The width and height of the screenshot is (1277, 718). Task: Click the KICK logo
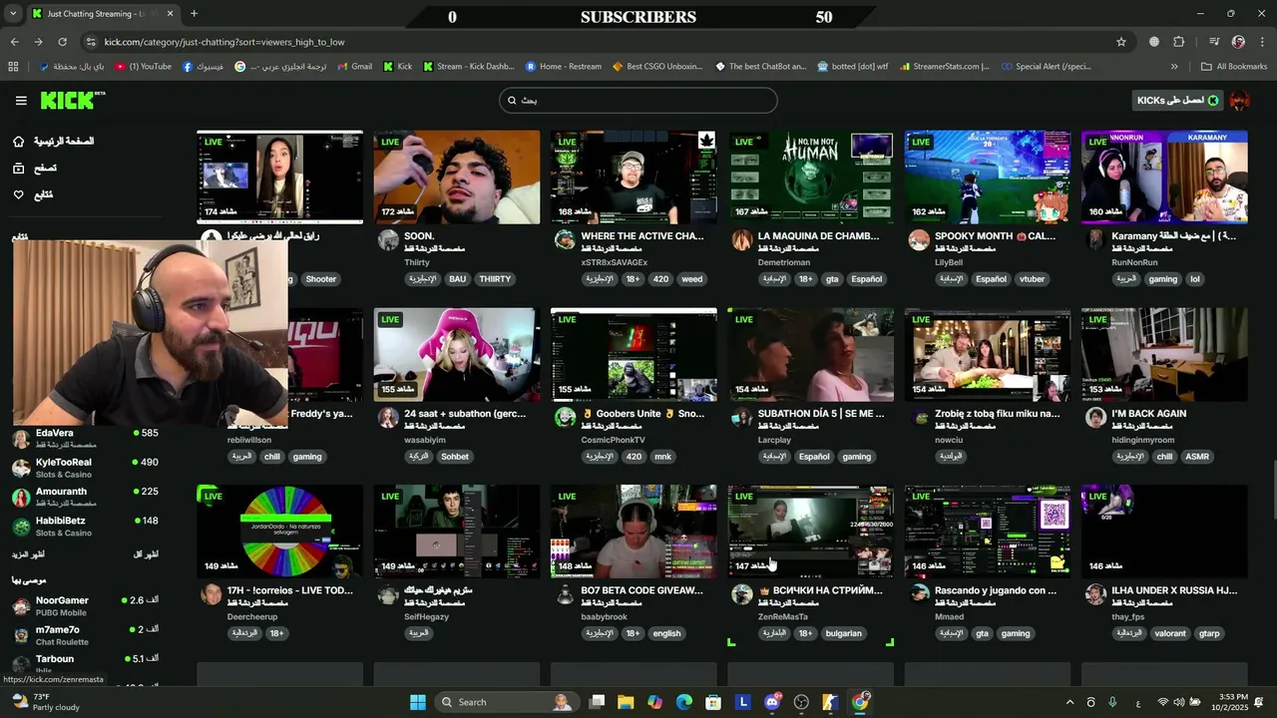pos(73,100)
